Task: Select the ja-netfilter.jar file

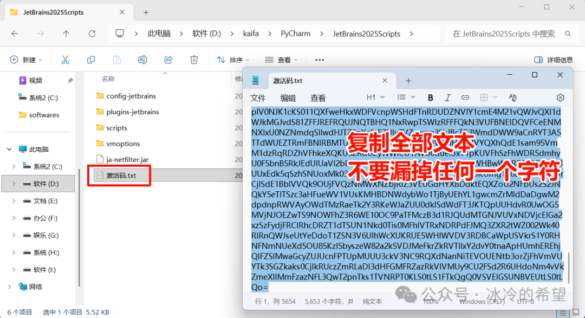Action: (x=127, y=159)
